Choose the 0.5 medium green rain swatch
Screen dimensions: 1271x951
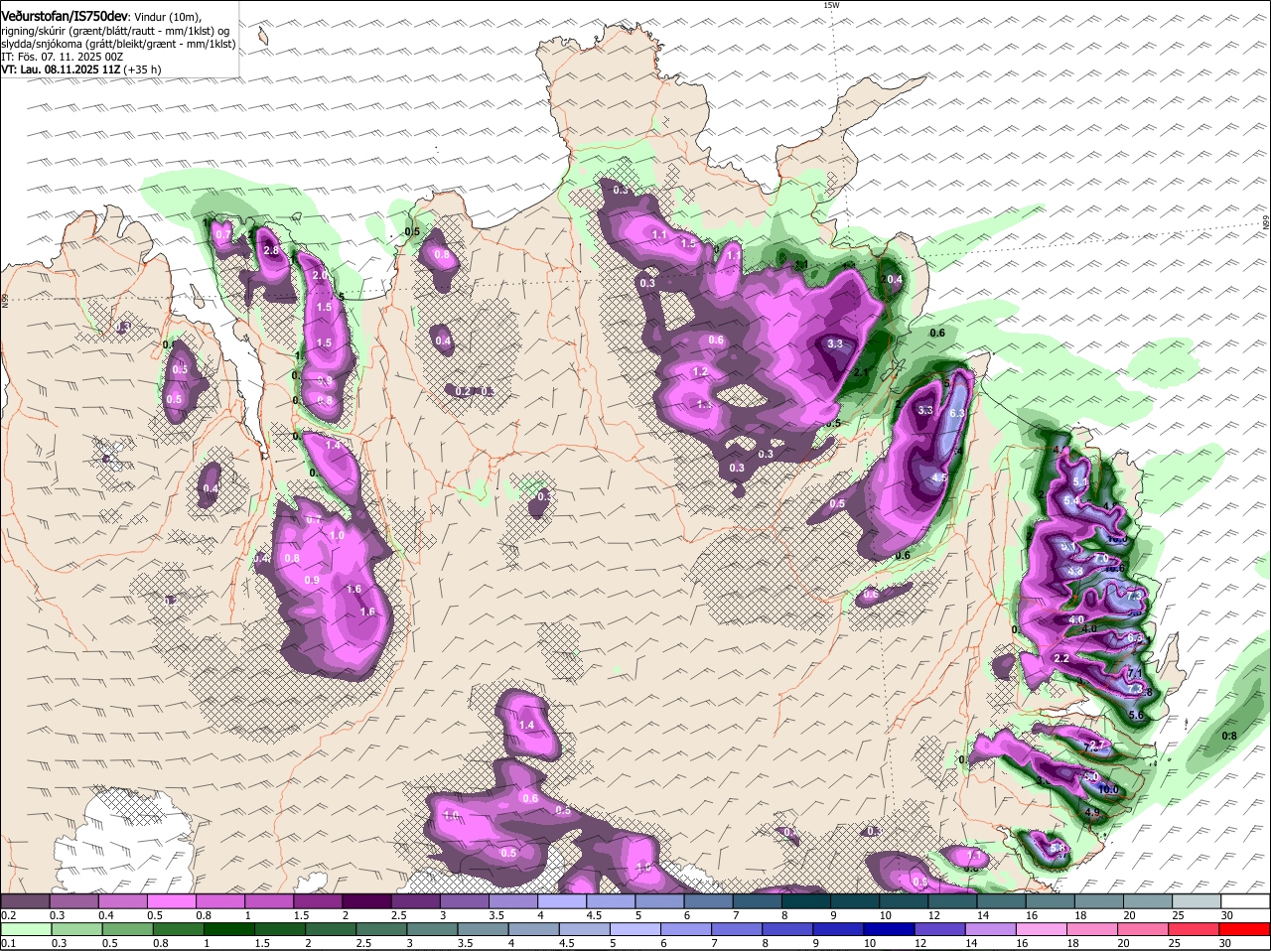tap(128, 929)
